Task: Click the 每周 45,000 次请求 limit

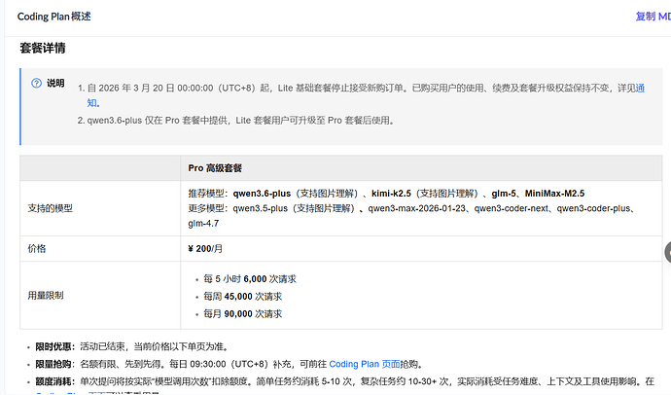Action: click(x=243, y=297)
